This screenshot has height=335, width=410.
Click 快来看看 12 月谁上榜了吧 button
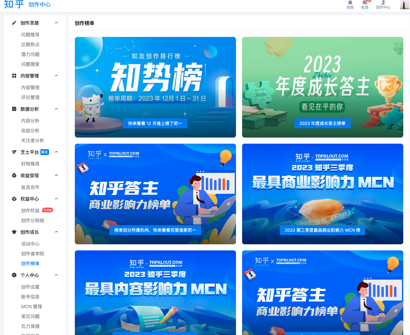tap(155, 123)
